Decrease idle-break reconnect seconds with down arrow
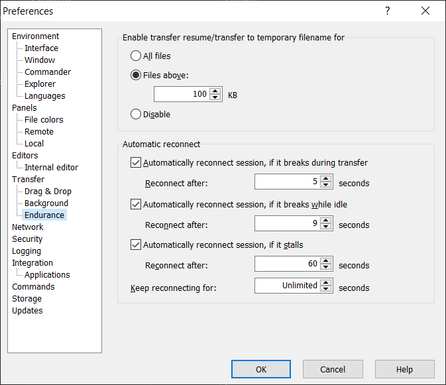This screenshot has height=385, width=446. [x=325, y=227]
